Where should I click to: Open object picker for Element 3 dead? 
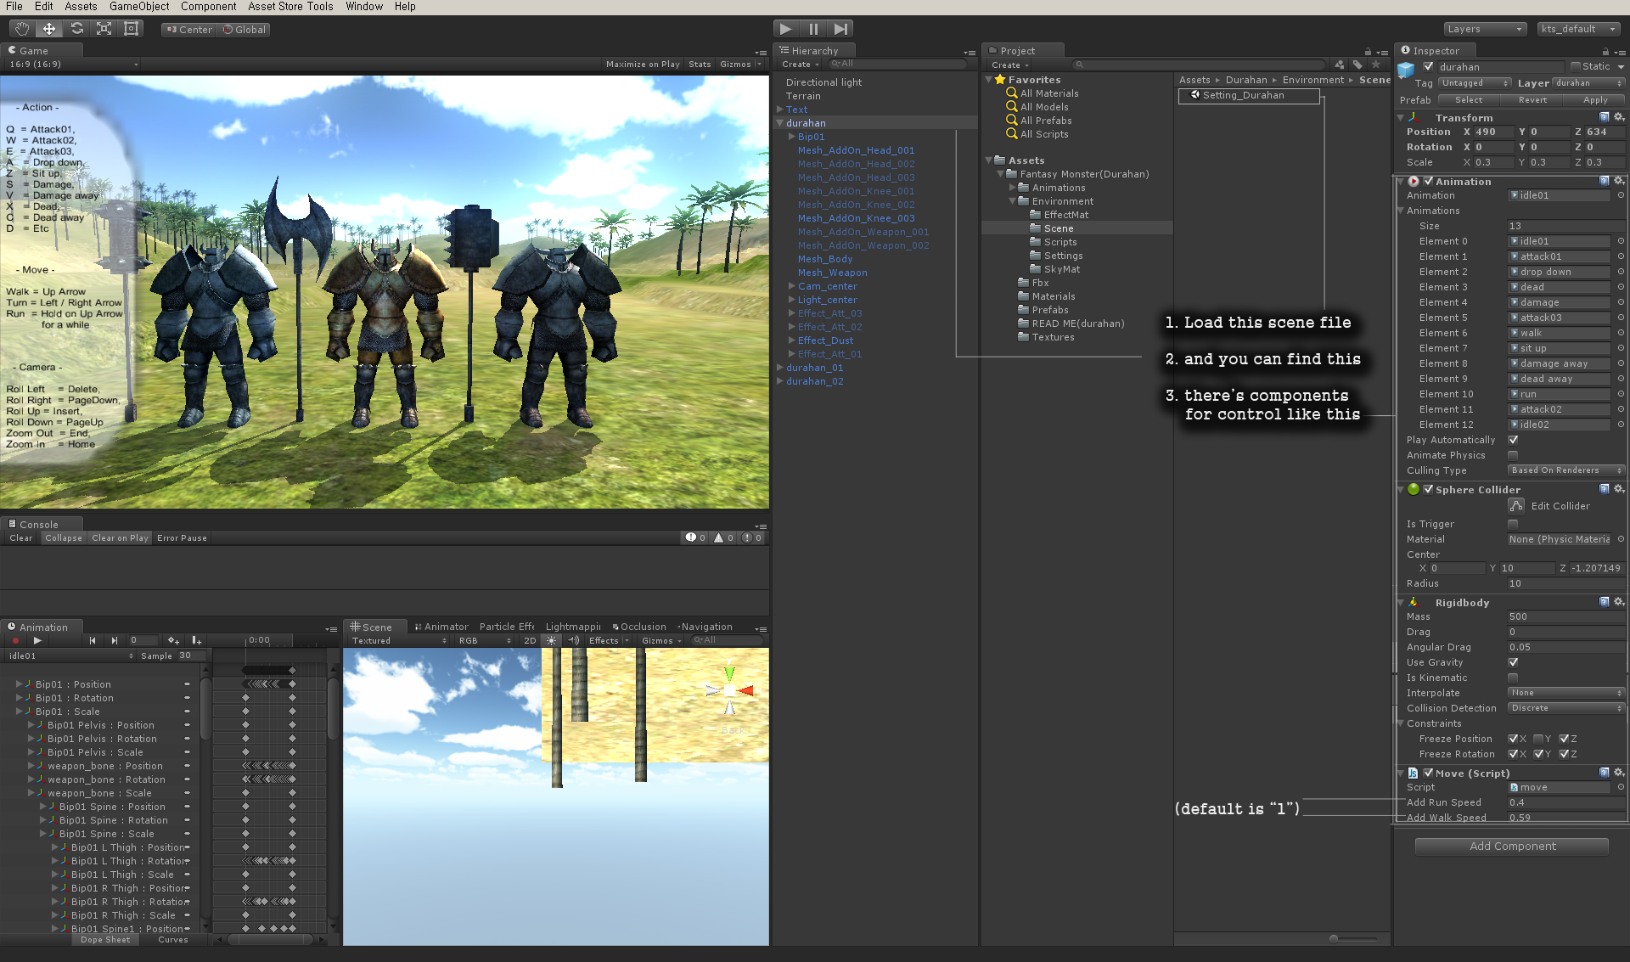pyautogui.click(x=1621, y=287)
